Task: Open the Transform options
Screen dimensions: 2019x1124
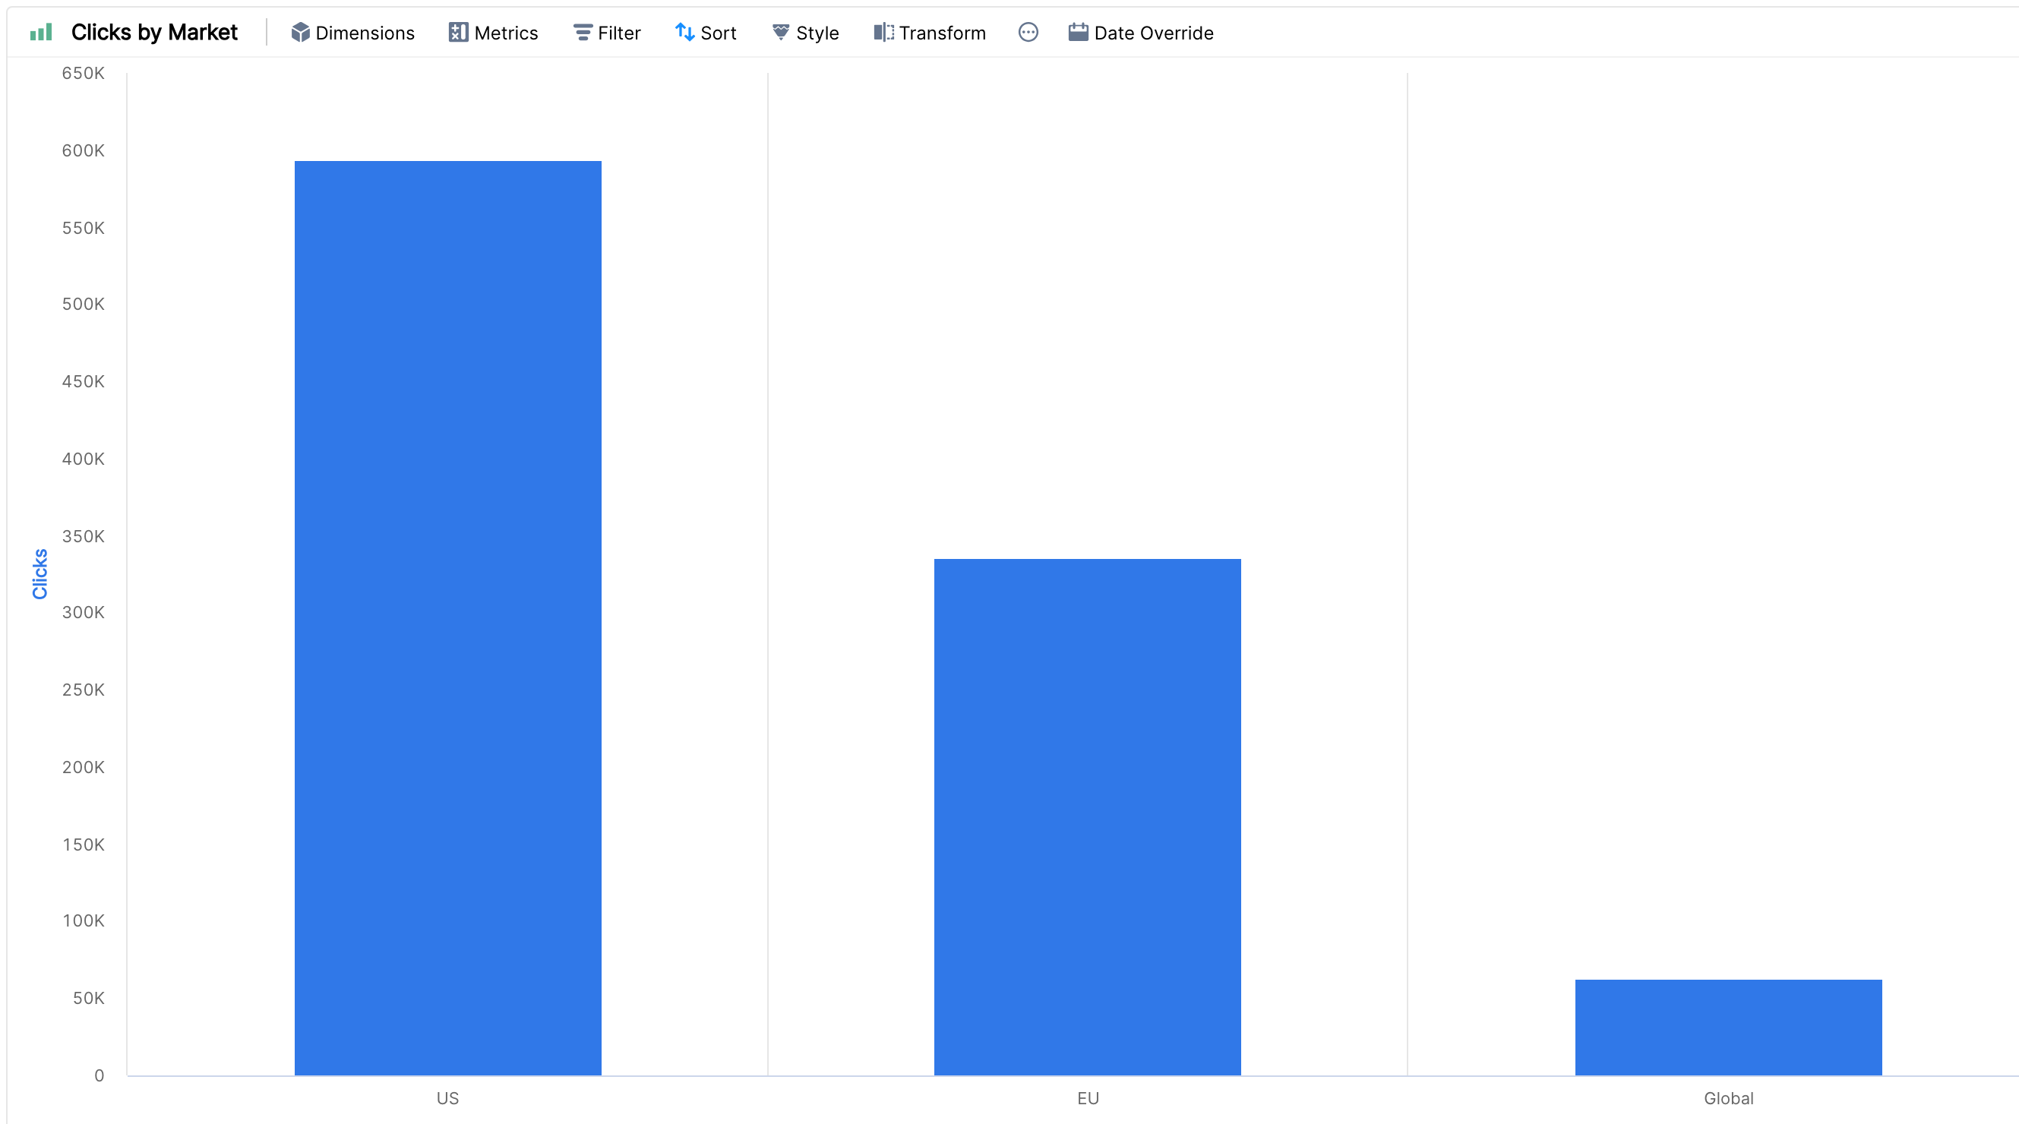Action: [930, 33]
